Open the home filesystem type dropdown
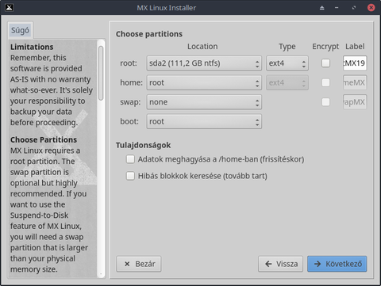Viewport: 381px width, 286px height. (287, 82)
